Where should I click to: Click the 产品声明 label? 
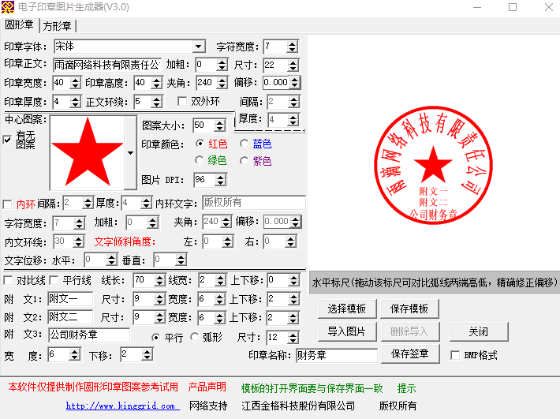pos(207,387)
